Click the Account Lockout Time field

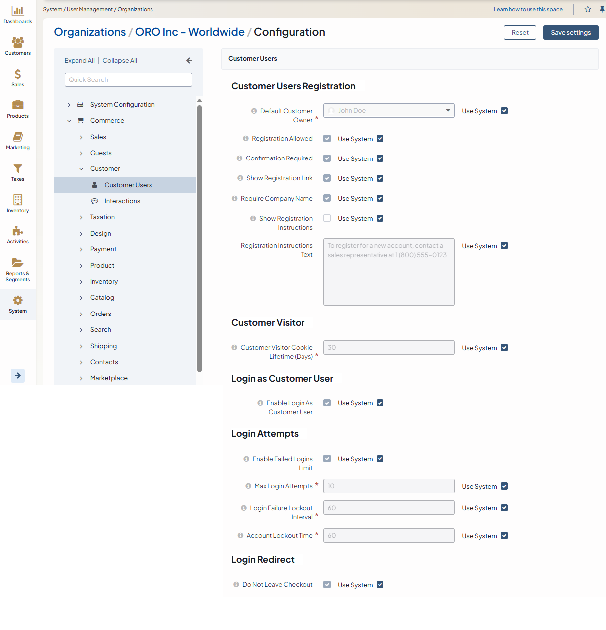tap(389, 536)
